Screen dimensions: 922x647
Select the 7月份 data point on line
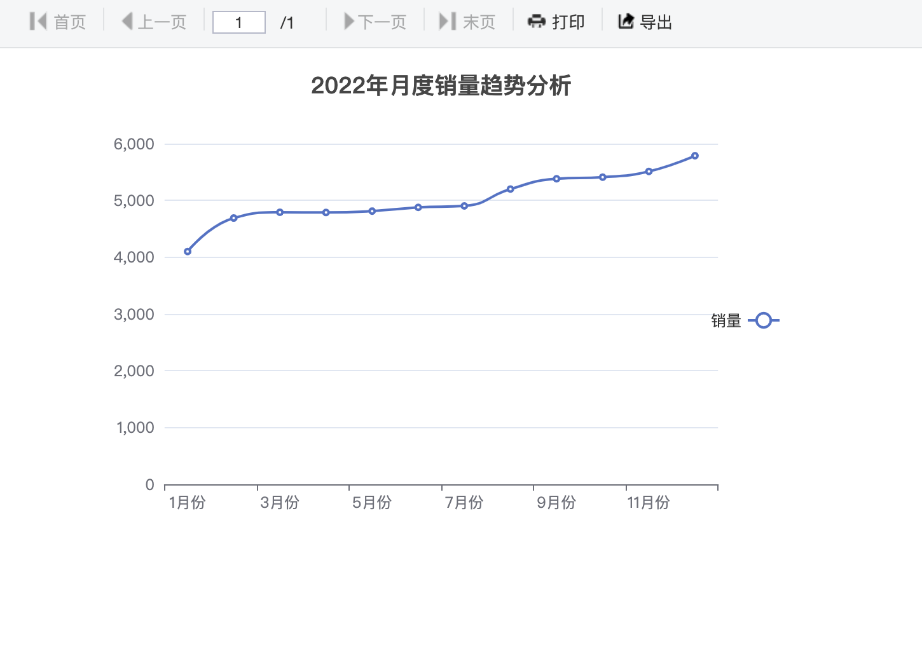pyautogui.click(x=464, y=206)
